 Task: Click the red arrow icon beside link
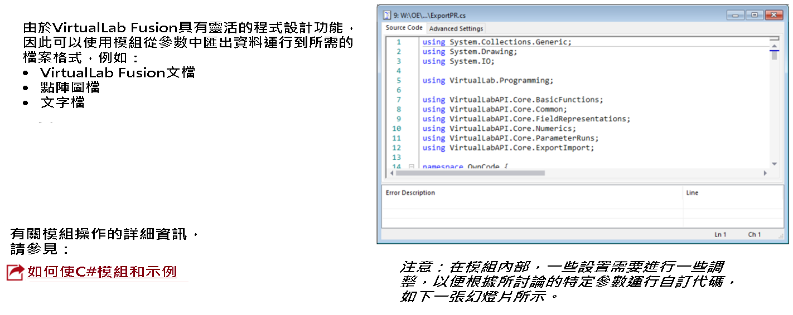[15, 272]
